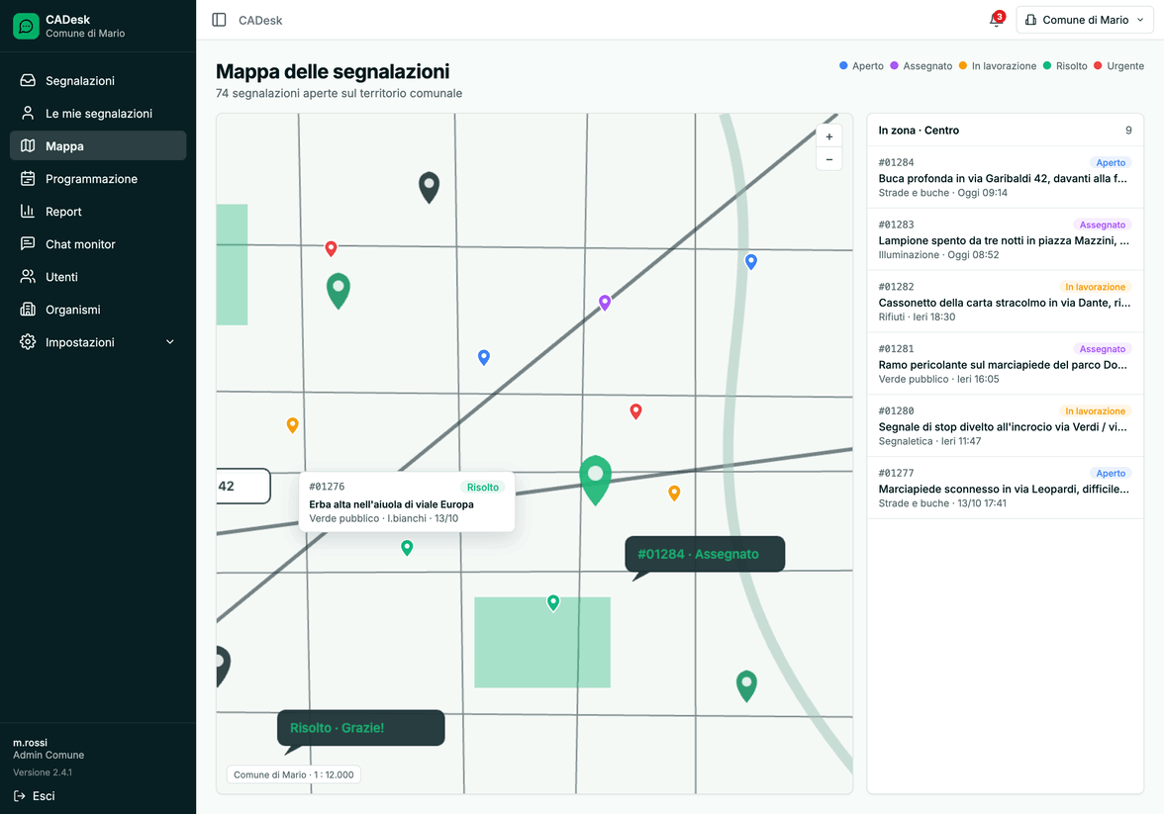Click Aperto legend blue dot
The image size is (1164, 814).
pyautogui.click(x=843, y=66)
